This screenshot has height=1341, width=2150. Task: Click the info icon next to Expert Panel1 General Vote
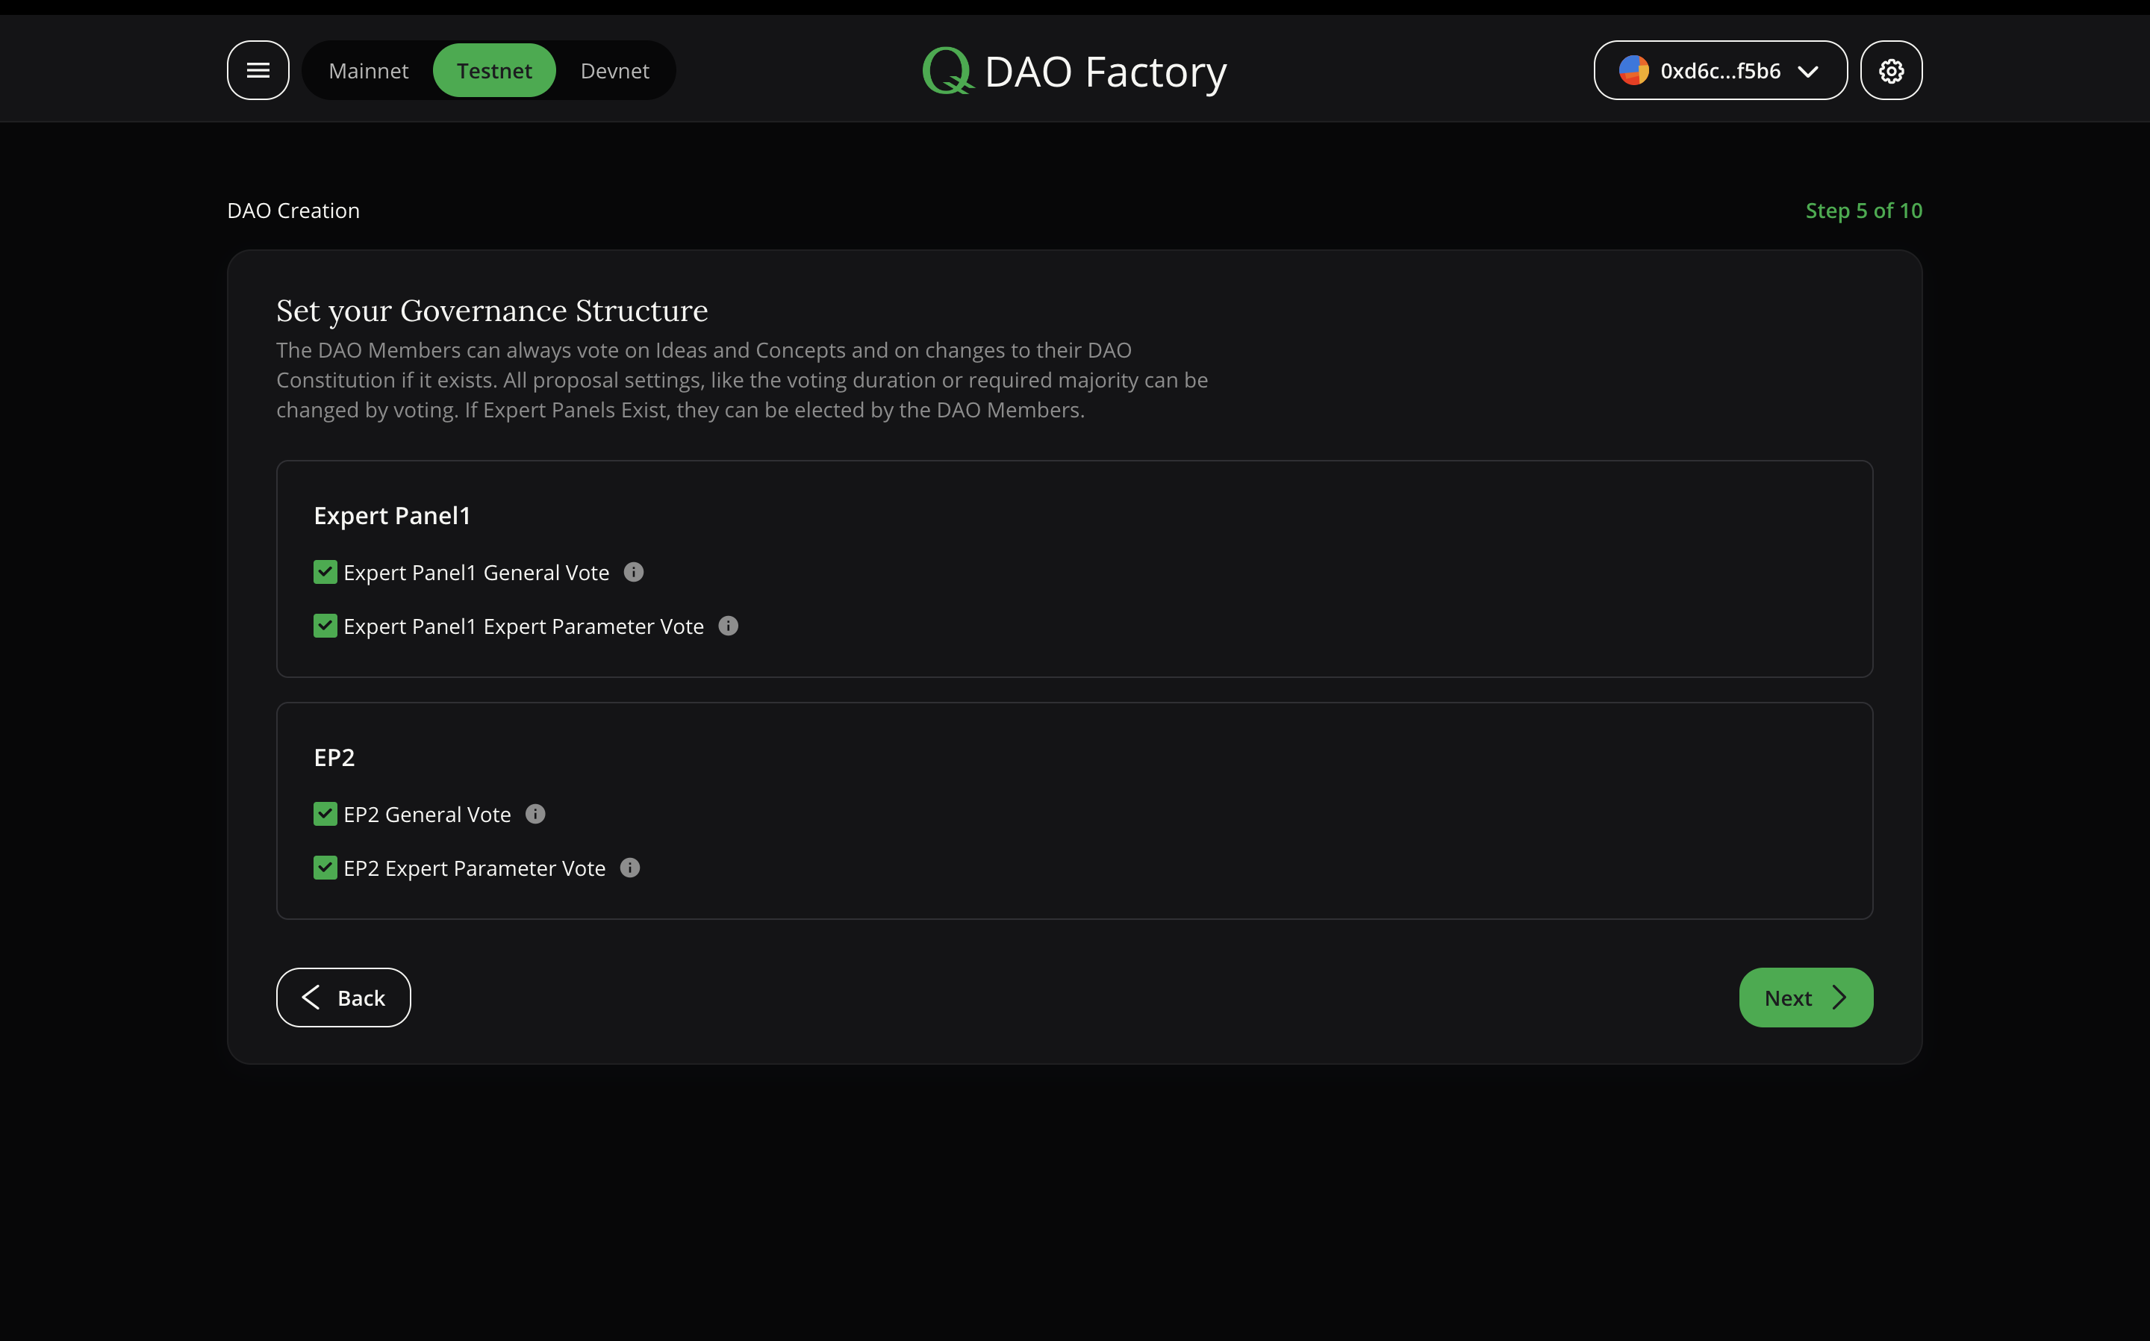[633, 572]
